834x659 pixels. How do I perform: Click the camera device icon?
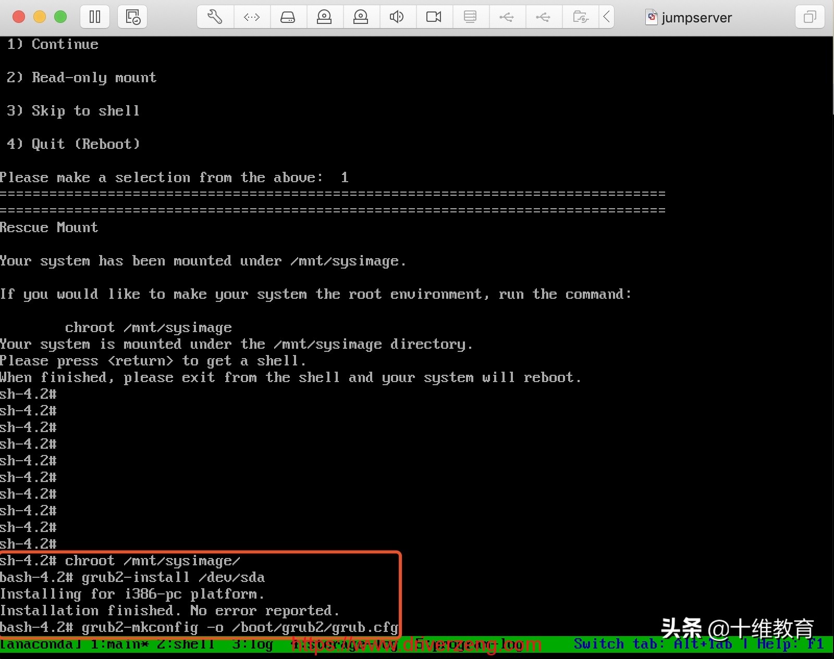[434, 17]
